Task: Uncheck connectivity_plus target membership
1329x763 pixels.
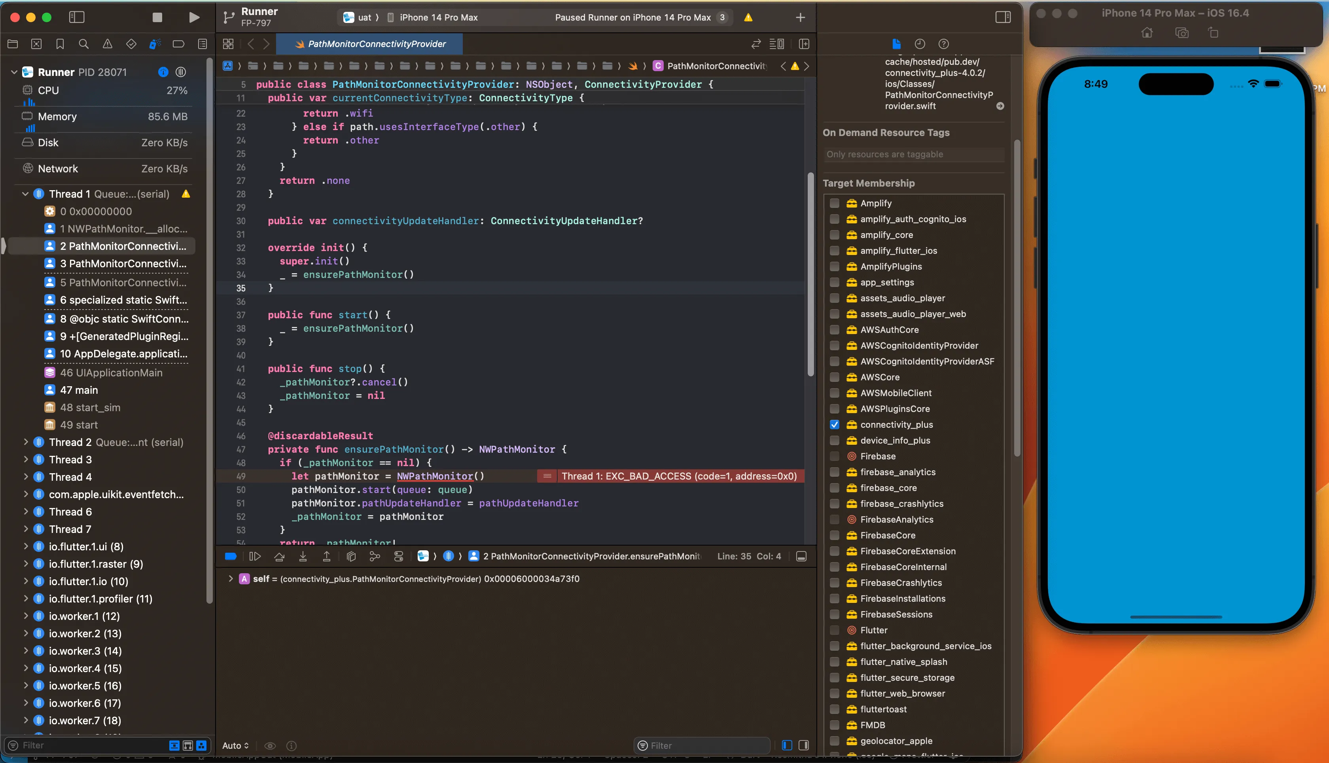Action: 835,425
